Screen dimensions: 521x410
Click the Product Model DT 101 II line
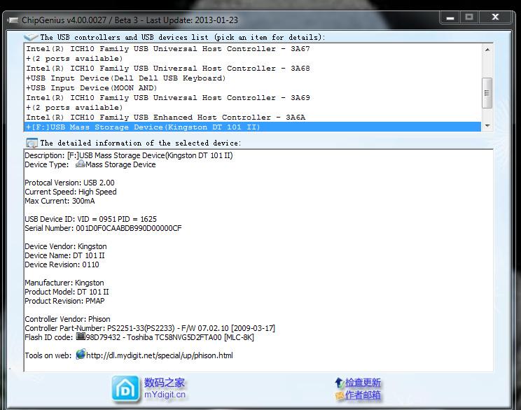coord(67,292)
